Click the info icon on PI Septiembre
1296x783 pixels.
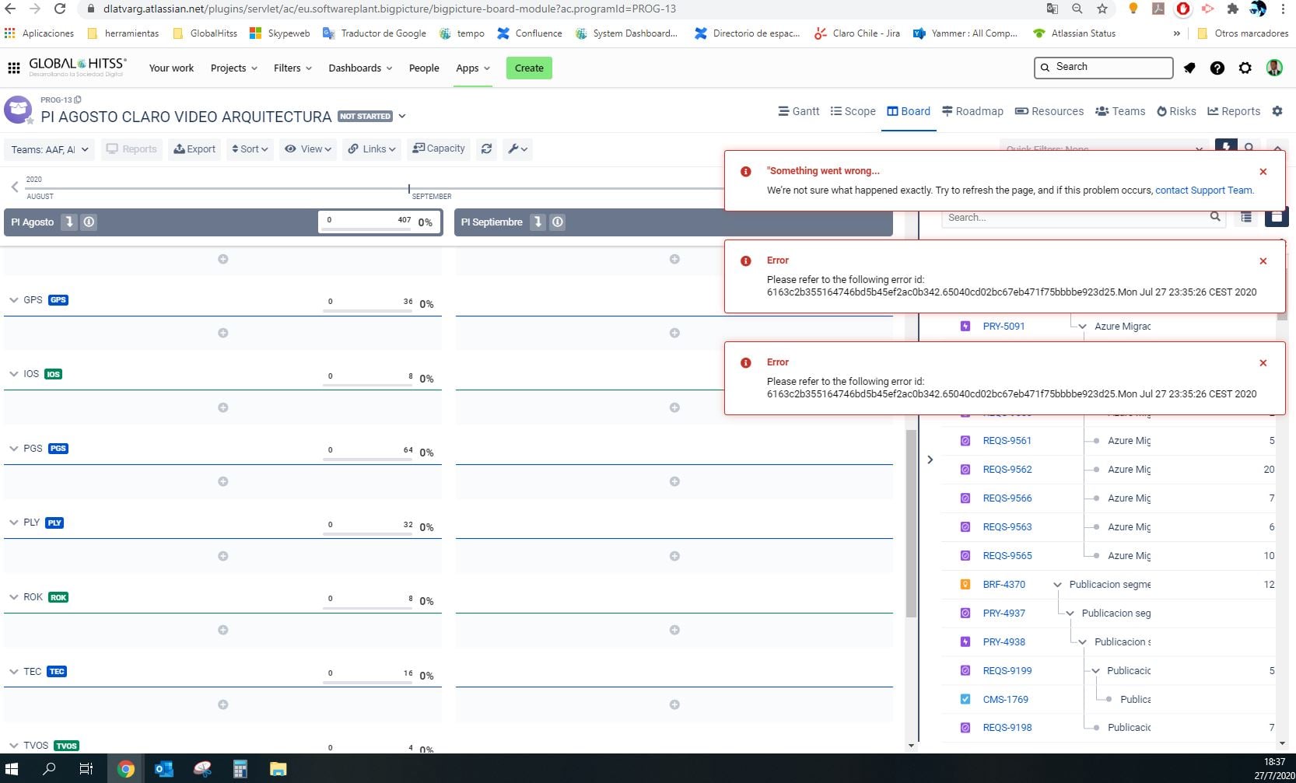(558, 222)
